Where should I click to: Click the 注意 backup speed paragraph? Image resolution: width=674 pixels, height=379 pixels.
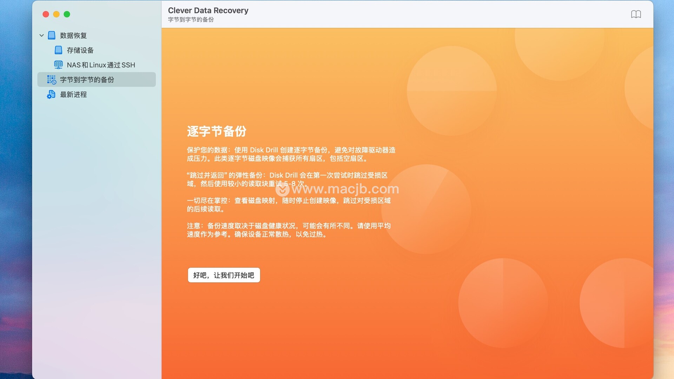289,230
